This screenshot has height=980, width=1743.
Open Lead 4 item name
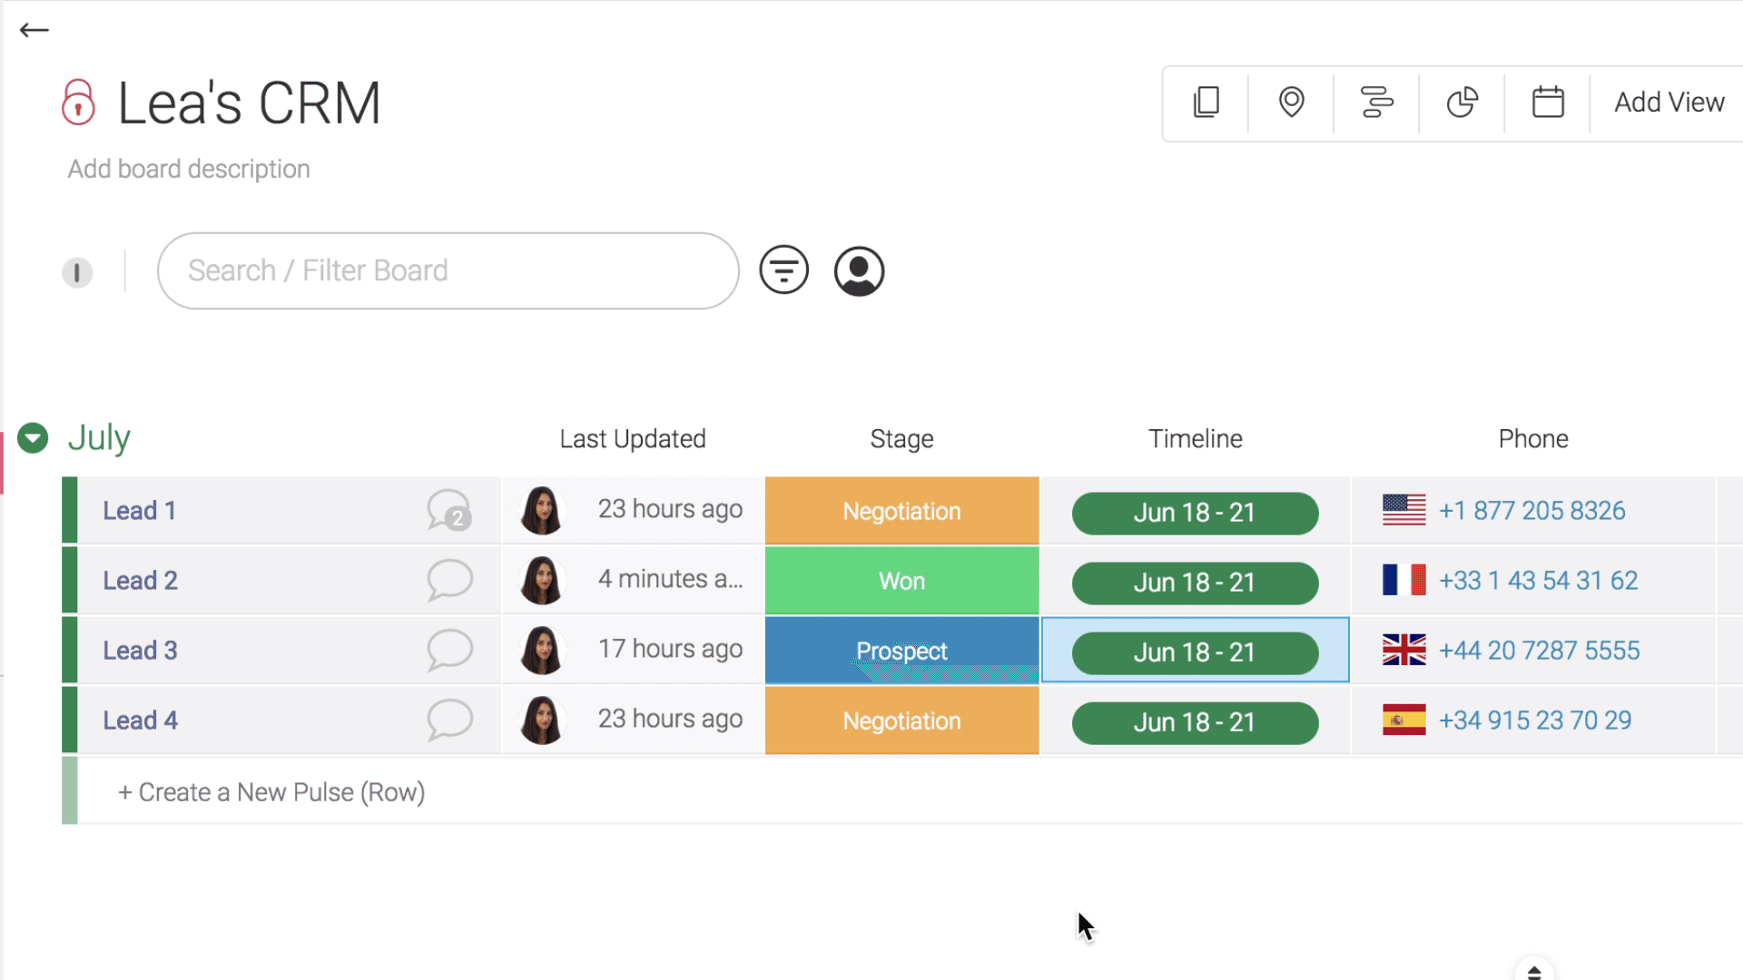[x=140, y=720]
